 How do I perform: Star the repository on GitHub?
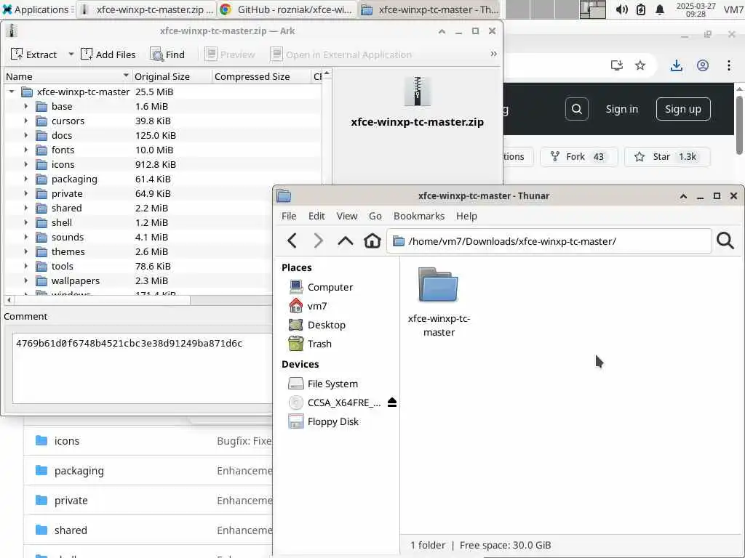[666, 157]
